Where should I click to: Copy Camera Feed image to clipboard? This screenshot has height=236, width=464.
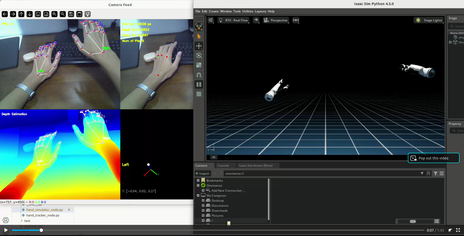click(x=79, y=14)
